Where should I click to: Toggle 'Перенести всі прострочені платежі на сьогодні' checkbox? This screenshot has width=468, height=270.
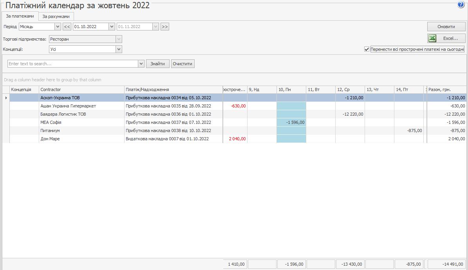coord(367,49)
